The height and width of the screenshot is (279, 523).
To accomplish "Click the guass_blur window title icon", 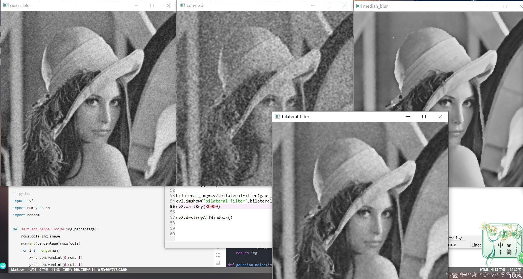I will [6, 5].
